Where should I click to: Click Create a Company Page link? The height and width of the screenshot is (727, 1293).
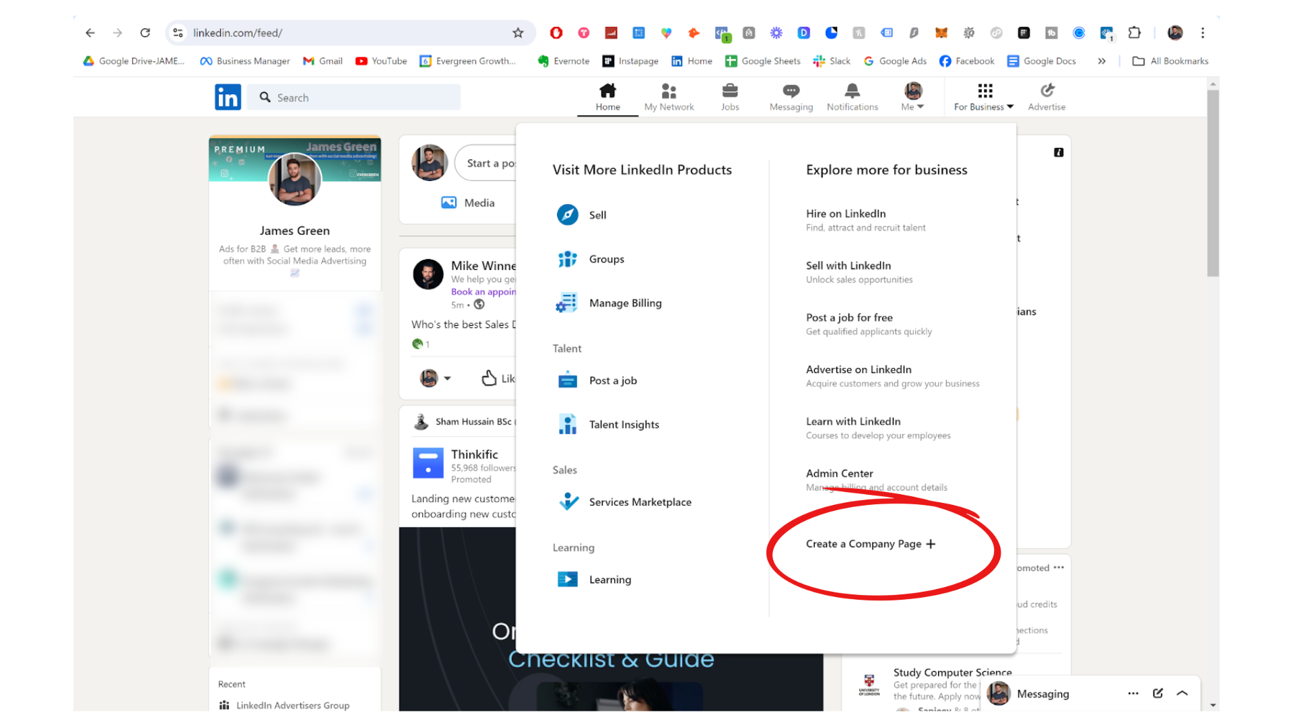871,544
